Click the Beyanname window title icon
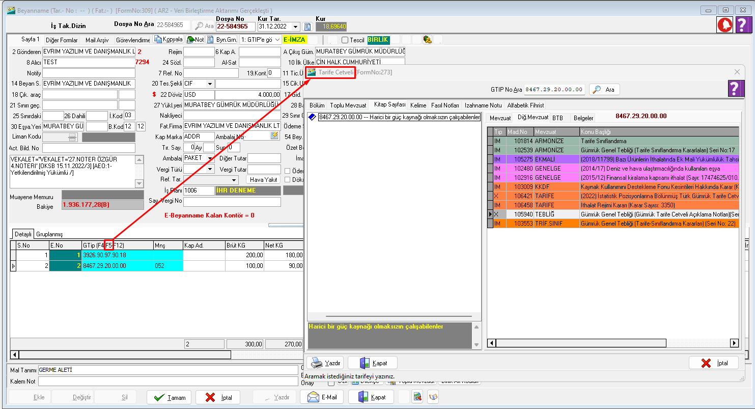Screen dimensions: 755x409 [x=11, y=10]
